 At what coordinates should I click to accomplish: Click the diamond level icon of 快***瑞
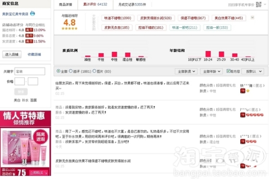[x=248, y=91]
